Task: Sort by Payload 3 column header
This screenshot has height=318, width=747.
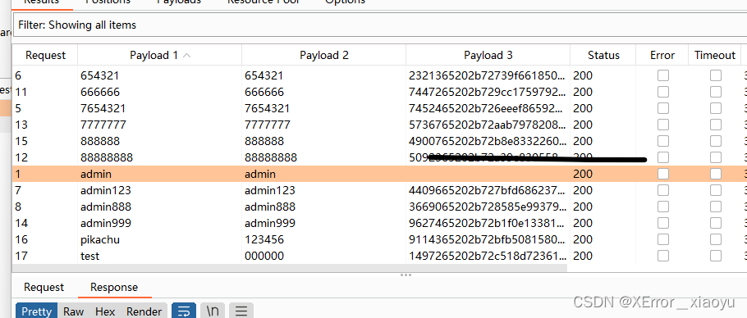Action: point(488,55)
